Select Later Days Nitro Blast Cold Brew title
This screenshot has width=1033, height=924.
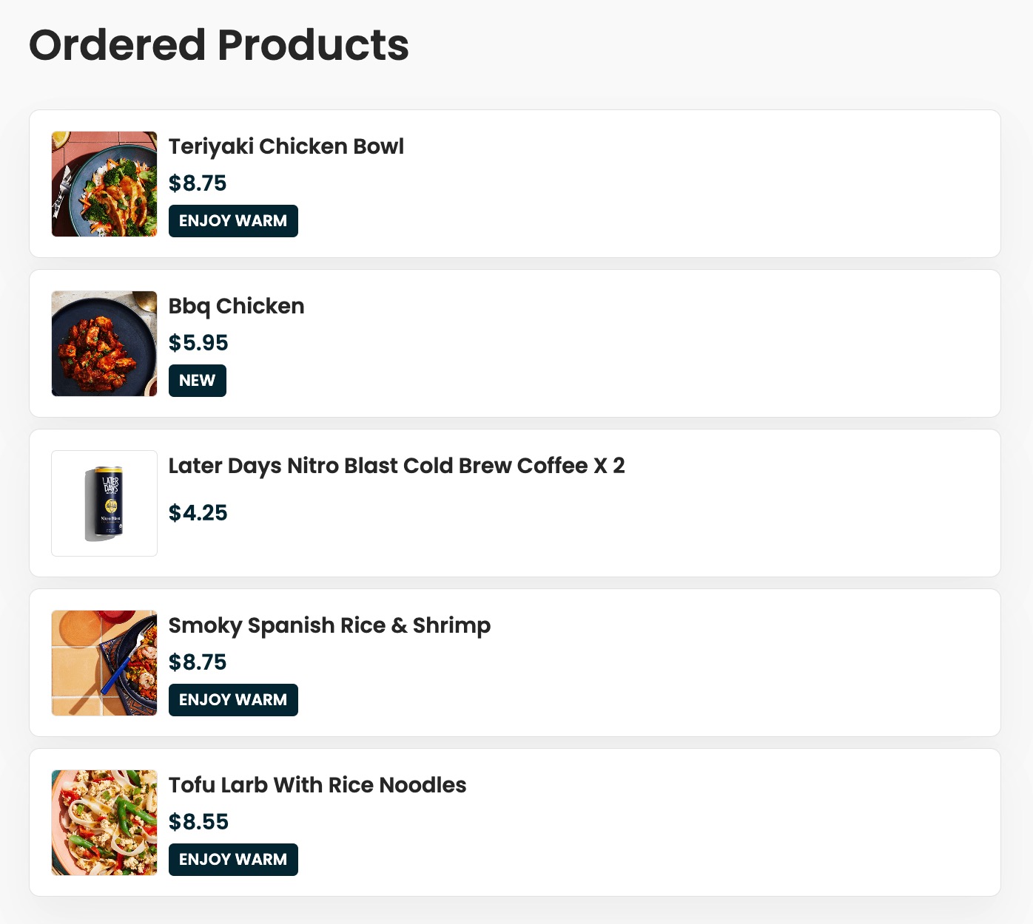(397, 466)
